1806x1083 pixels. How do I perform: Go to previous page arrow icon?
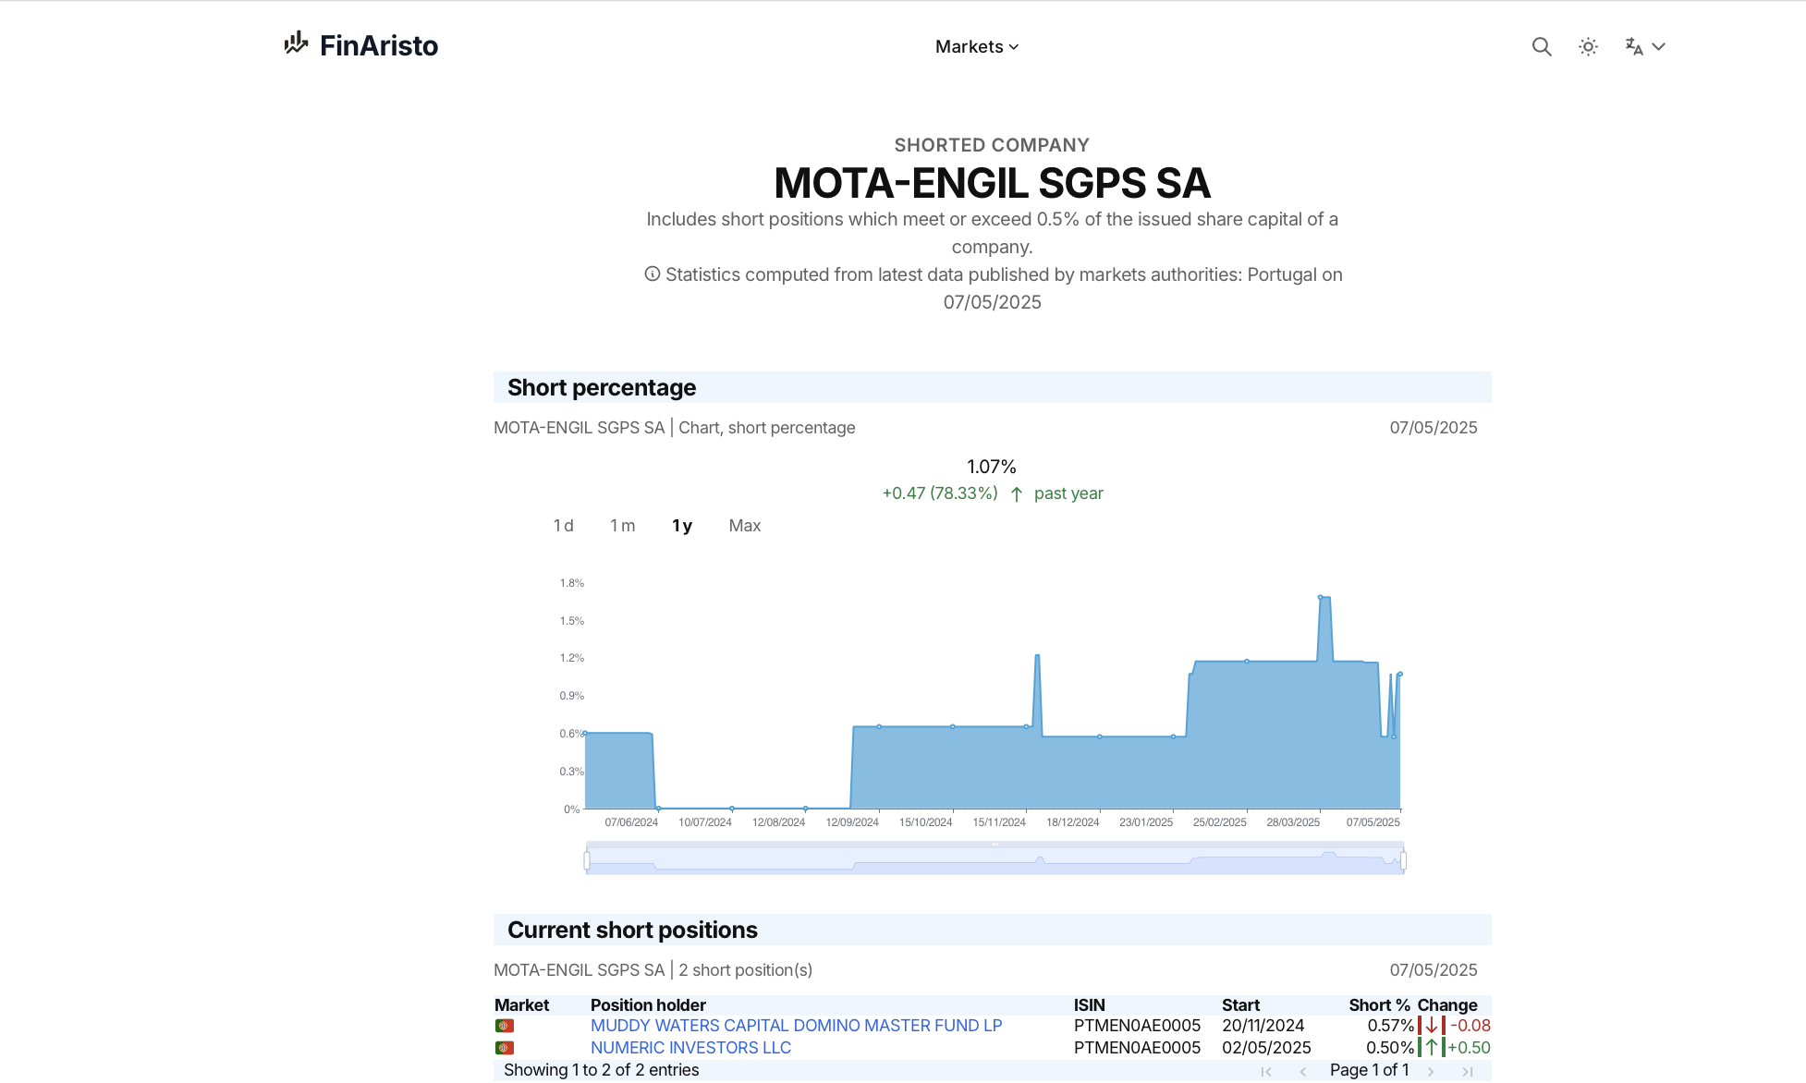pyautogui.click(x=1303, y=1071)
